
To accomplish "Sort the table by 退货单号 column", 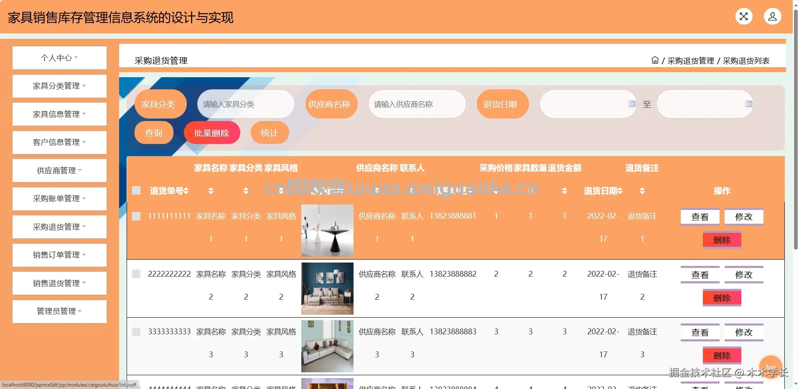I will [x=186, y=191].
